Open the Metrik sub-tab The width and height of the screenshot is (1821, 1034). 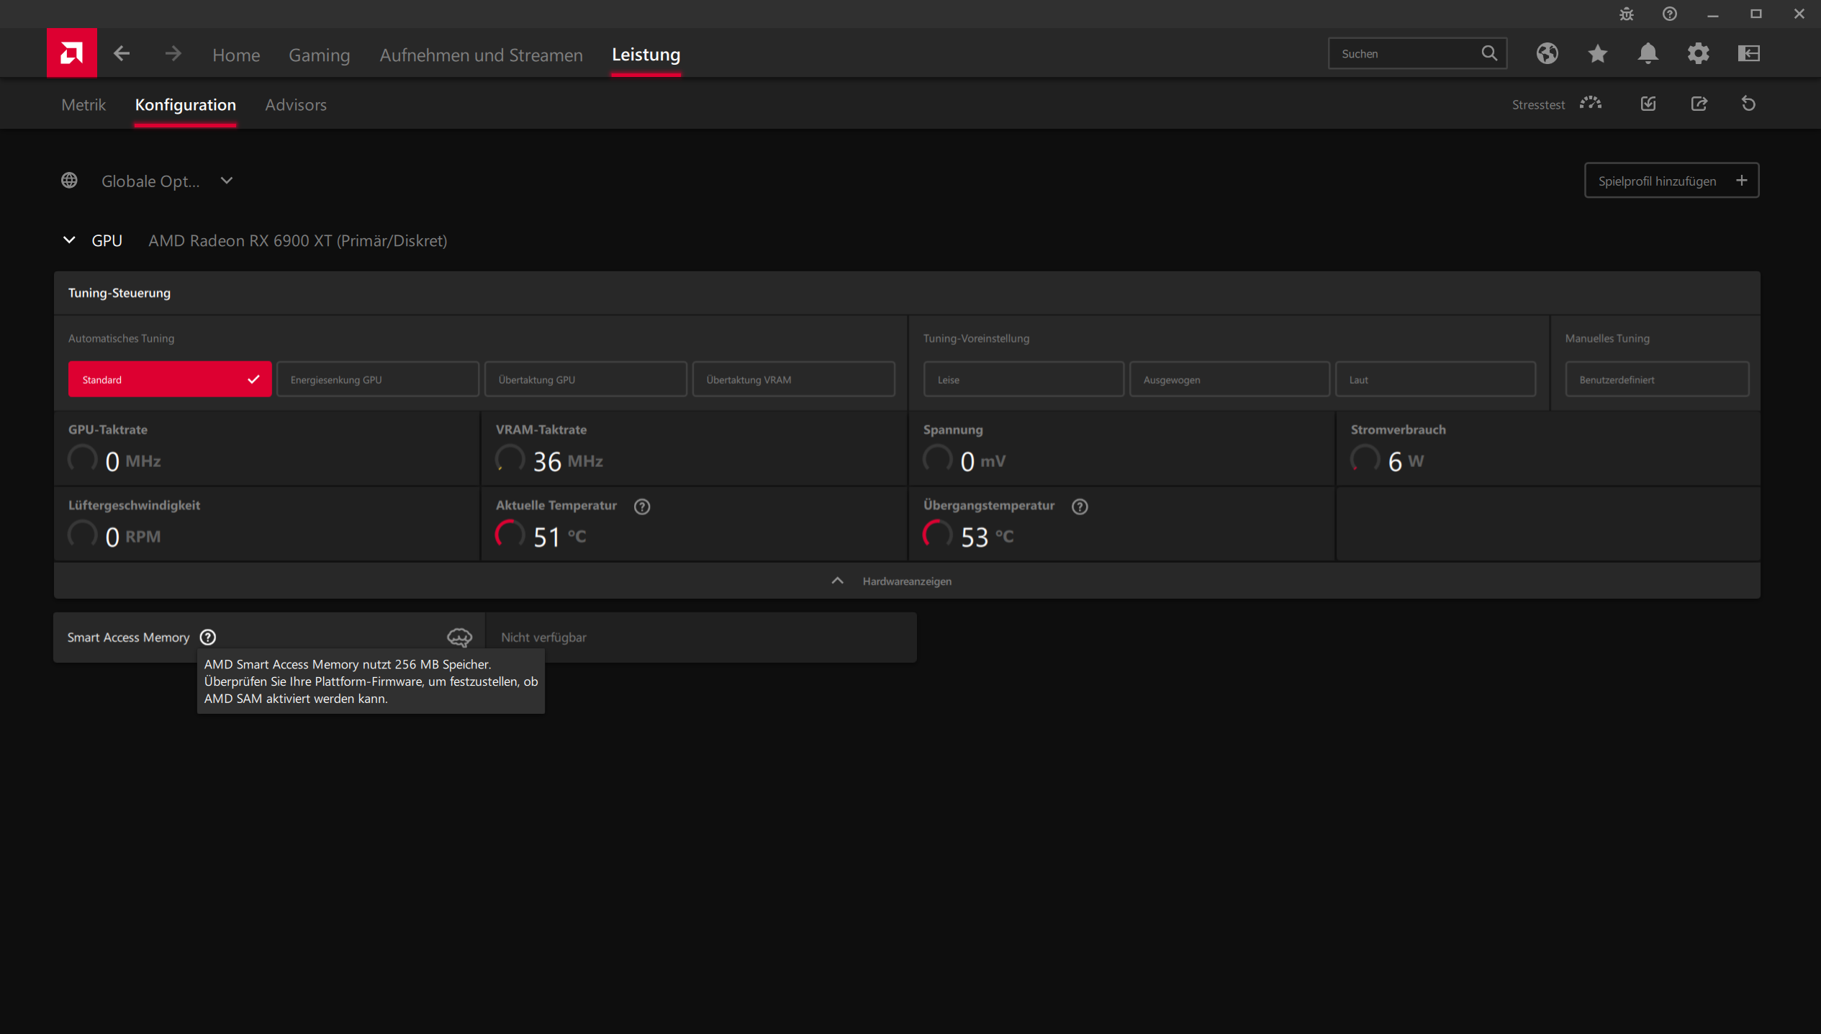pyautogui.click(x=83, y=105)
